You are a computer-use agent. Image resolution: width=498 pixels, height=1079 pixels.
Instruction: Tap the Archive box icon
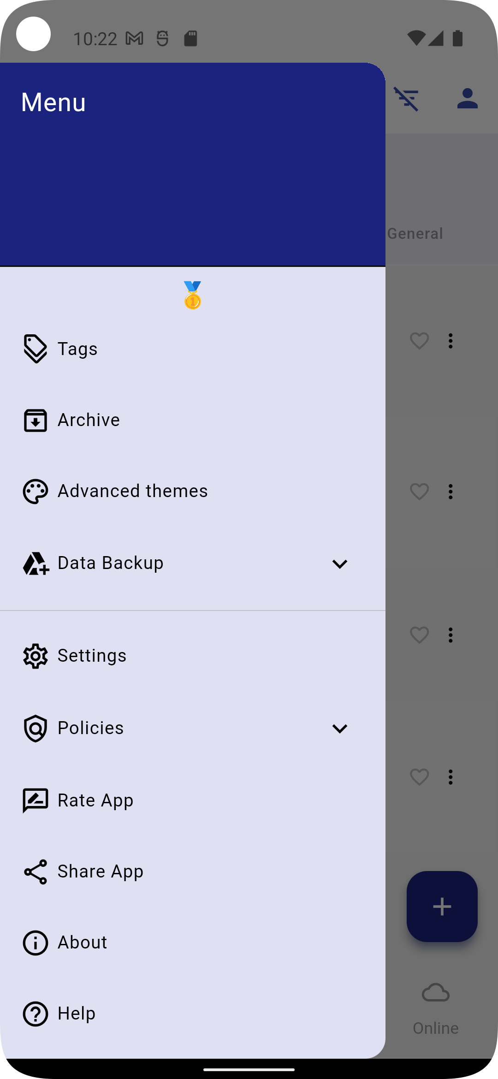pos(35,420)
